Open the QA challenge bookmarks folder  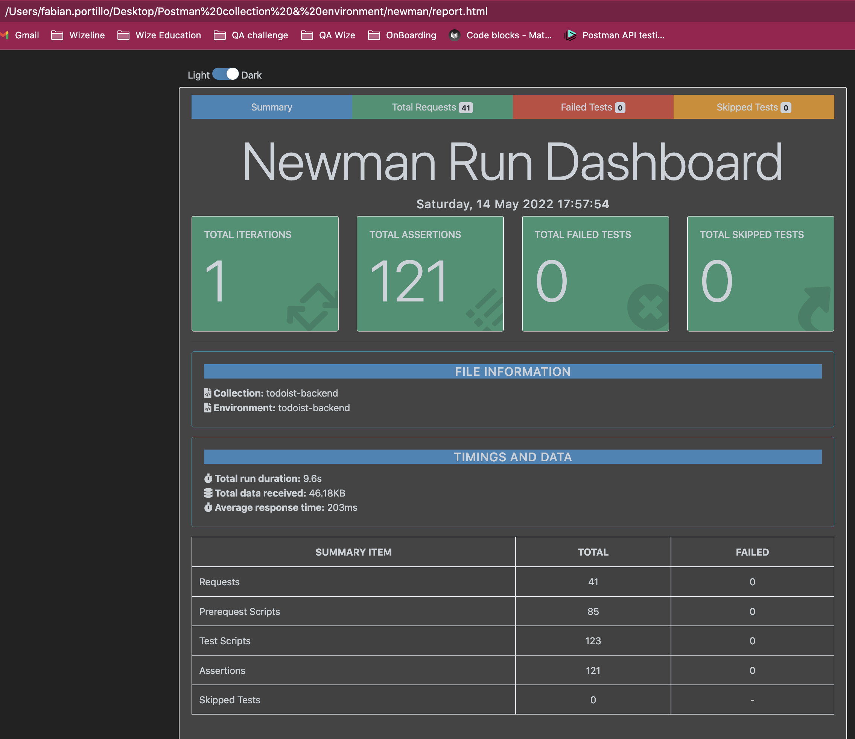tap(251, 35)
